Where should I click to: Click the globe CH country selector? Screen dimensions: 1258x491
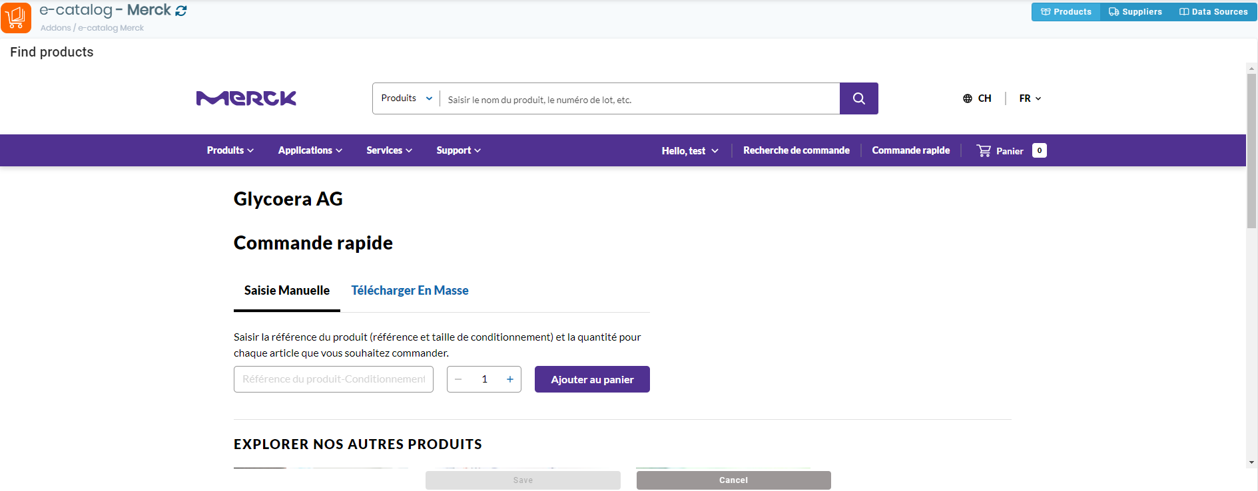[977, 98]
